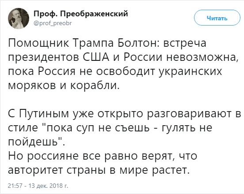Screen dimensions: 244x194
Task: Click the word 'Путиным' in the tweet
Action: pyautogui.click(x=44, y=114)
